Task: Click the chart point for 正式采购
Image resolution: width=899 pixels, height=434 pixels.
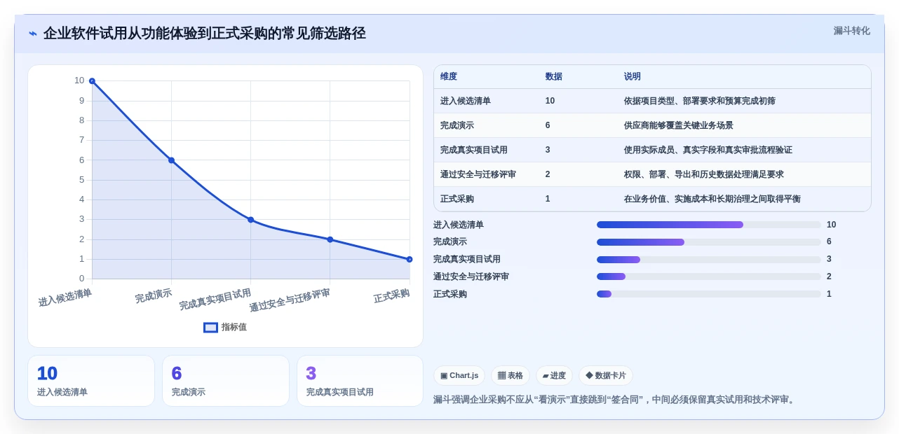Action: point(410,259)
